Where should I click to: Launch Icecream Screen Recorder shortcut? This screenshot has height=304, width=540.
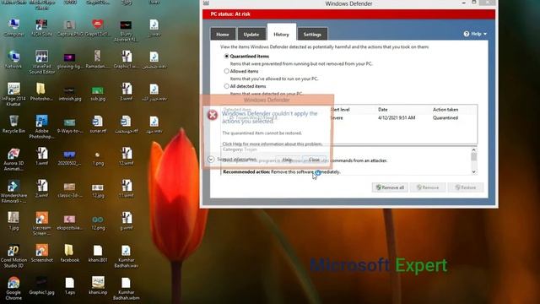coord(41,224)
